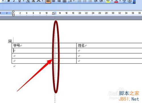The image size is (142, 103).
Task: Open the phonetic guide tool
Action: [x=124, y=1]
